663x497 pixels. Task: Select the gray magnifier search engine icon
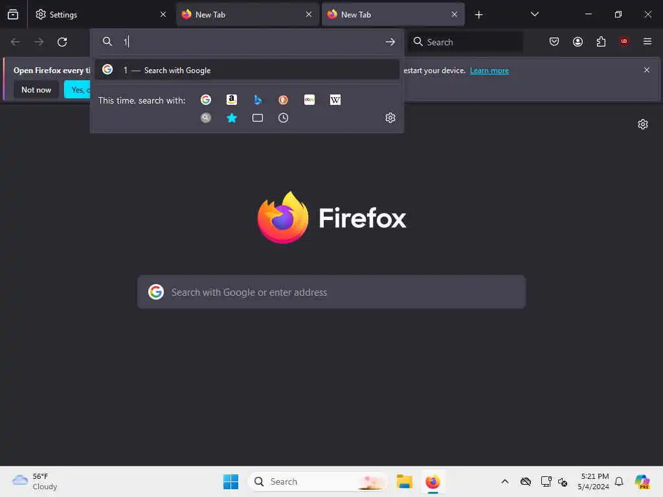(206, 118)
